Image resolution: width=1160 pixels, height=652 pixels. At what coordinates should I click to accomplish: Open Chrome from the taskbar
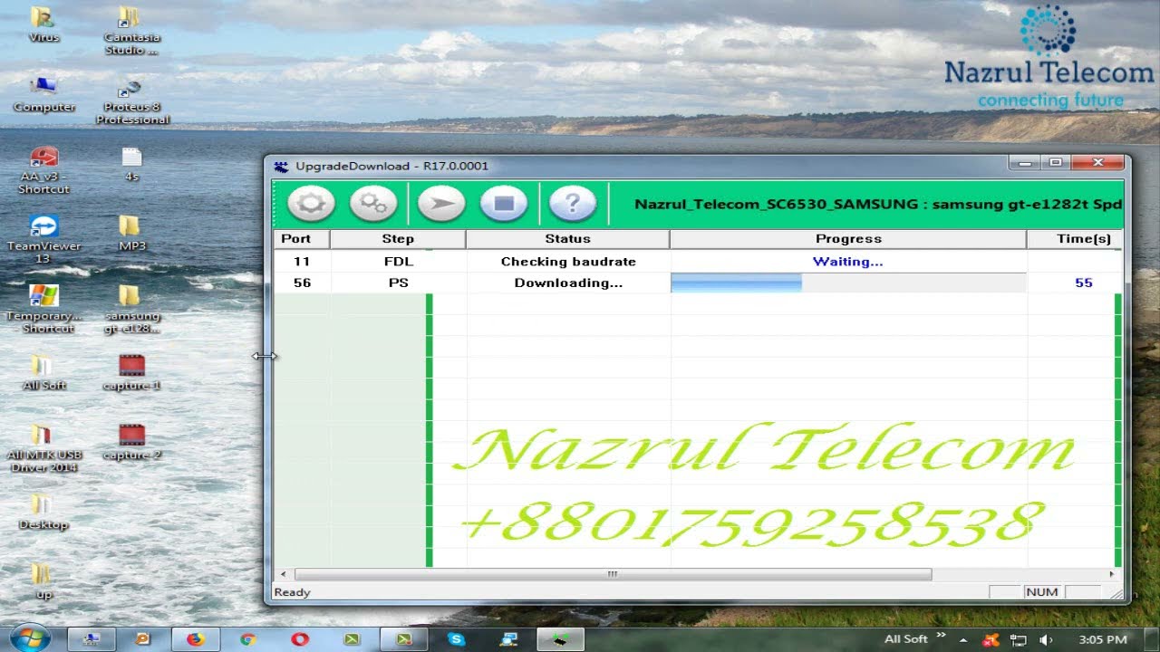(247, 639)
